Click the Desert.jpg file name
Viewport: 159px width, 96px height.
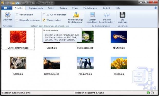(52, 48)
